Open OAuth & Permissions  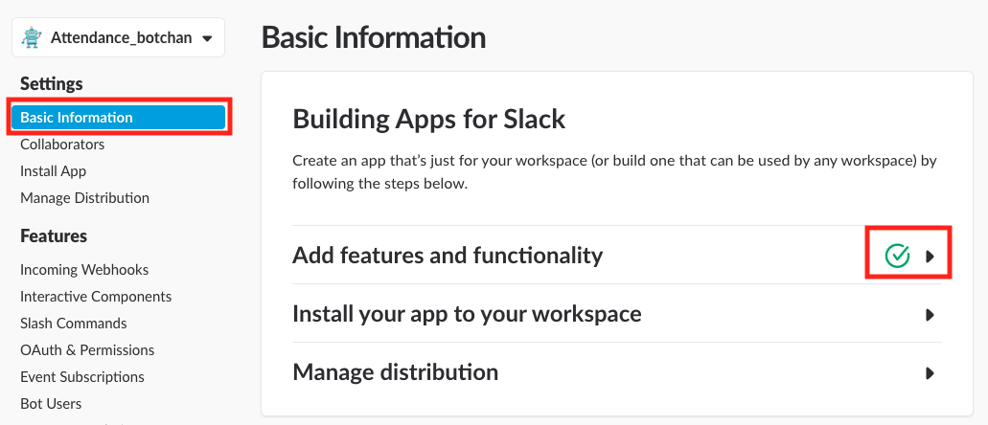[x=87, y=350]
